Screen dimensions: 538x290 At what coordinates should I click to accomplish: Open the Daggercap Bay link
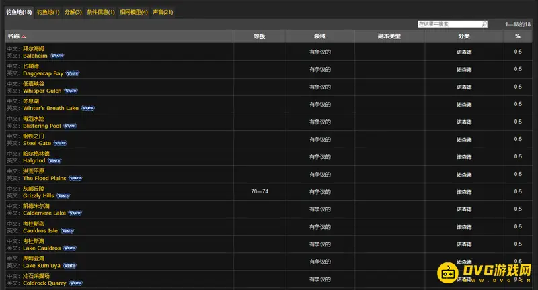(43, 73)
